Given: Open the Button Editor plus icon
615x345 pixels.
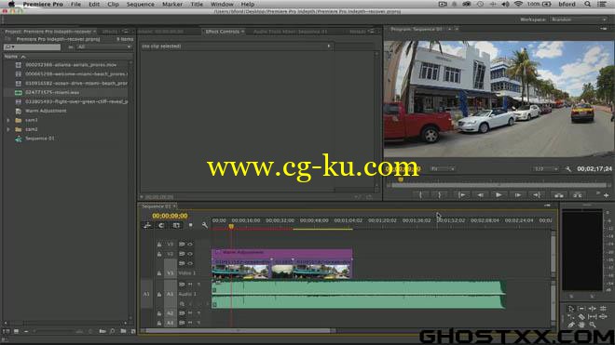Looking at the screenshot, I should (x=607, y=195).
